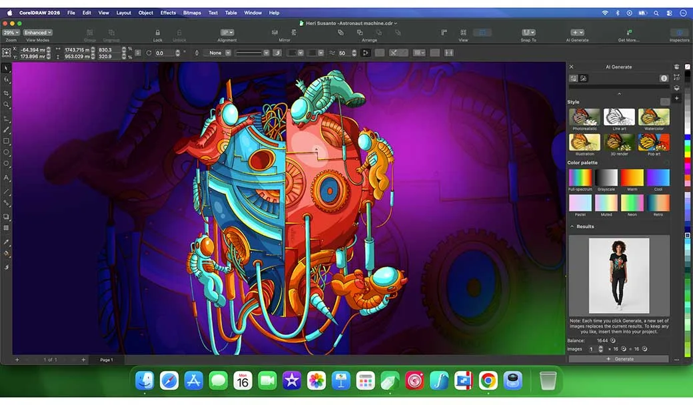
Task: Toggle the highlighted View button in toolbar
Action: tap(482, 32)
